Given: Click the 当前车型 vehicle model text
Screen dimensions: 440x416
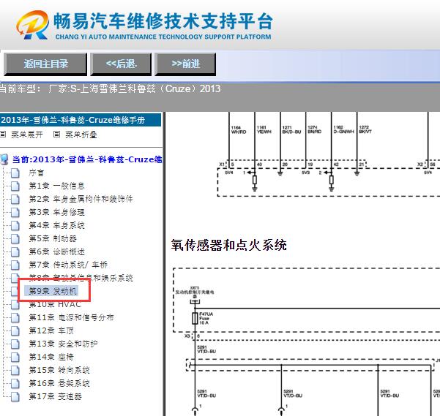Looking at the screenshot, I should click(x=110, y=88).
